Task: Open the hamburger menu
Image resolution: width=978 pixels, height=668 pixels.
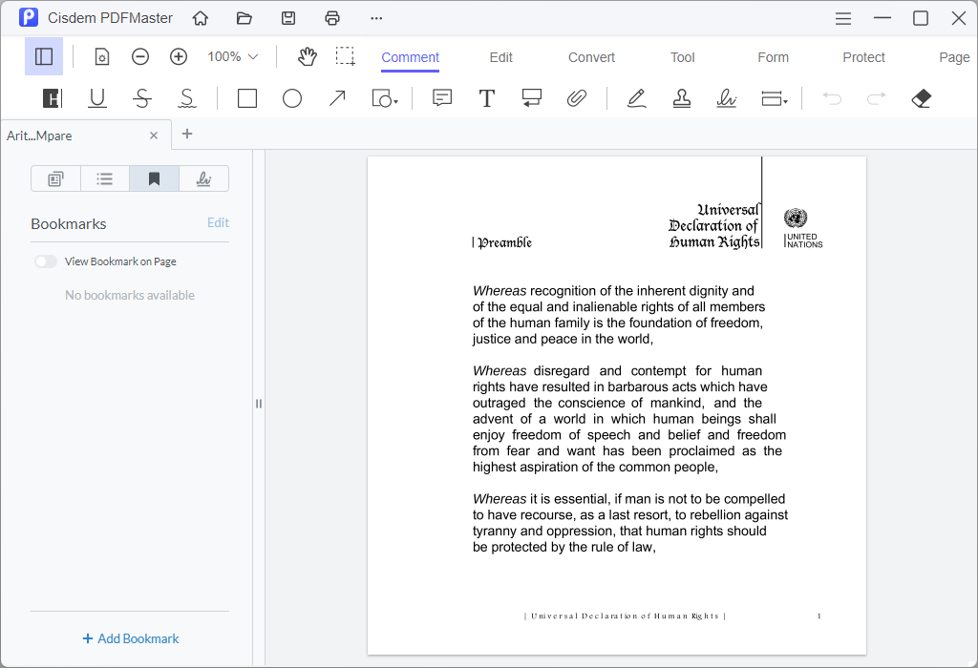Action: point(842,18)
